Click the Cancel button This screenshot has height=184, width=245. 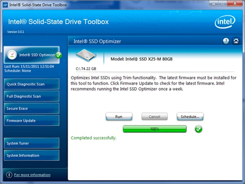click(x=154, y=117)
